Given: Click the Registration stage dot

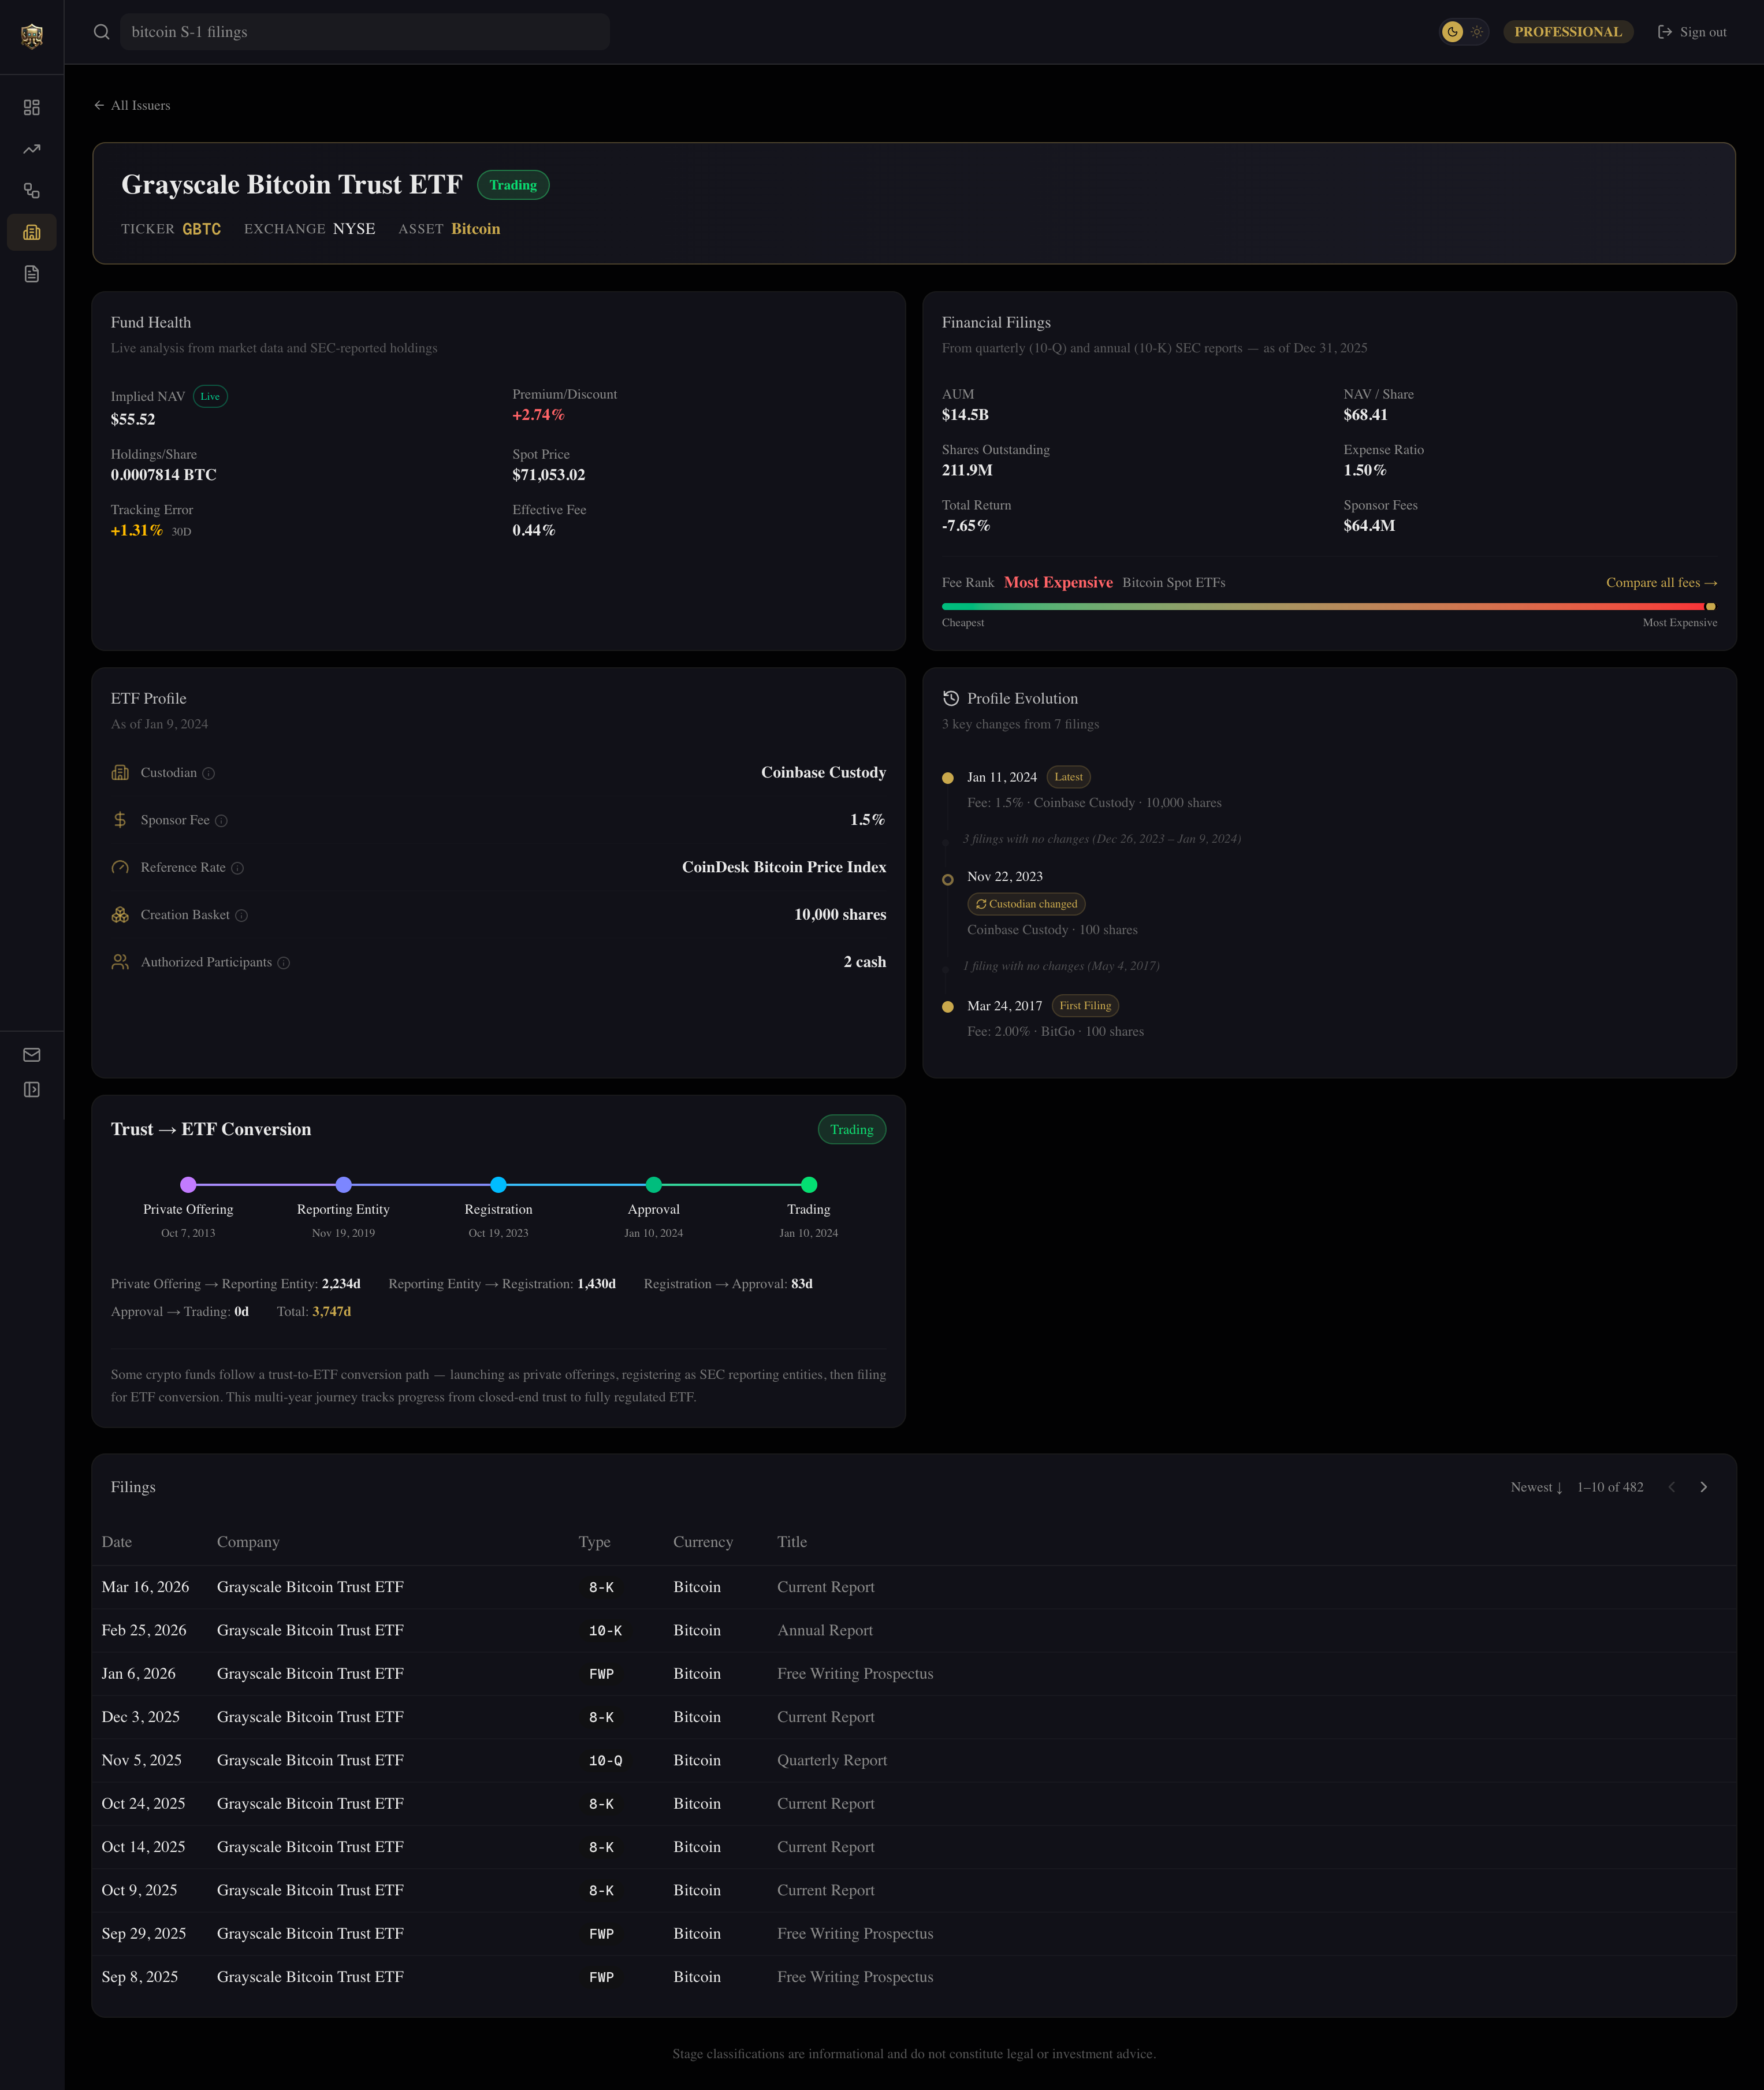Looking at the screenshot, I should click(499, 1185).
